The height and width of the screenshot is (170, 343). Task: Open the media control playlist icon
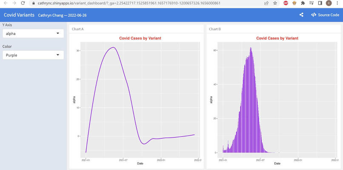click(312, 3)
